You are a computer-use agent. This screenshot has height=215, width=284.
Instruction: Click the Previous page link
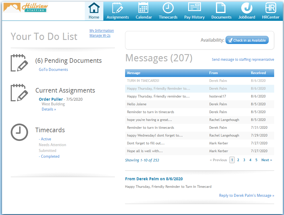point(218,160)
